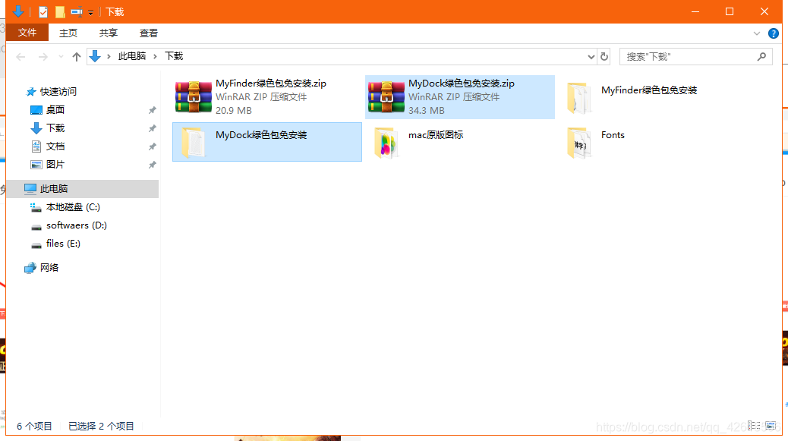Click the 20.9 MB size label
The height and width of the screenshot is (441, 788).
tap(234, 111)
